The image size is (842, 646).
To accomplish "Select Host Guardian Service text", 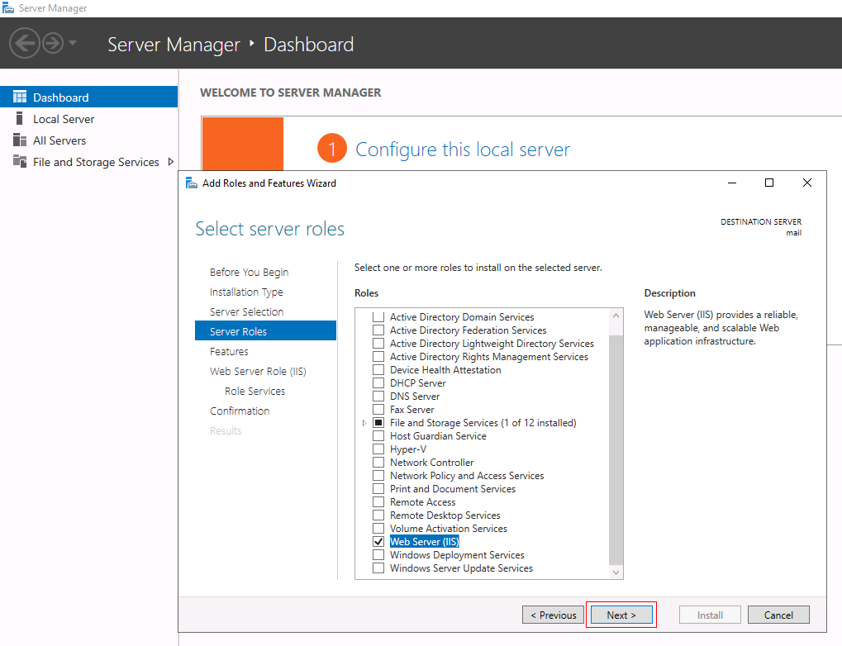I will tap(438, 436).
